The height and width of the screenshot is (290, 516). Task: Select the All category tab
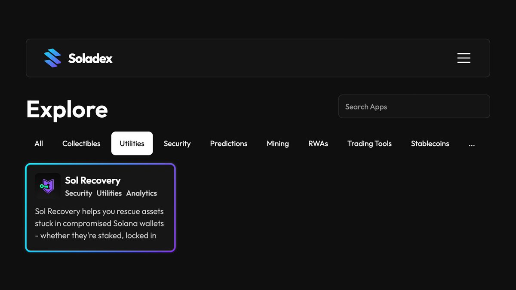(x=39, y=143)
